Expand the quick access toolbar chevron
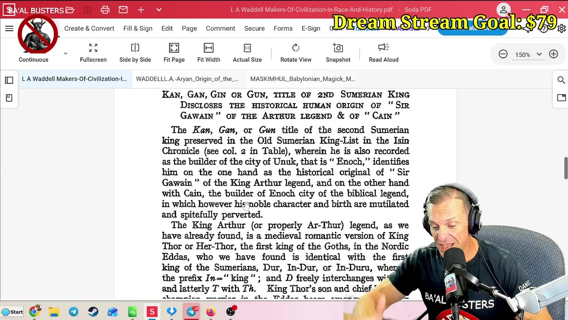 [158, 10]
